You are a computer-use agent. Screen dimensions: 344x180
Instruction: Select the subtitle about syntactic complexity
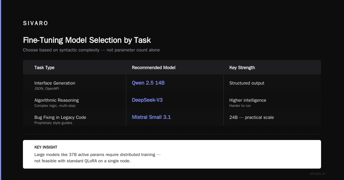pyautogui.click(x=91, y=50)
